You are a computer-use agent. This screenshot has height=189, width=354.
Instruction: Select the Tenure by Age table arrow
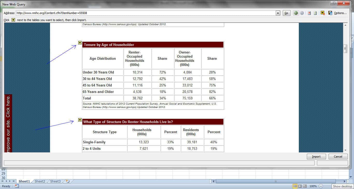pyautogui.click(x=80, y=43)
